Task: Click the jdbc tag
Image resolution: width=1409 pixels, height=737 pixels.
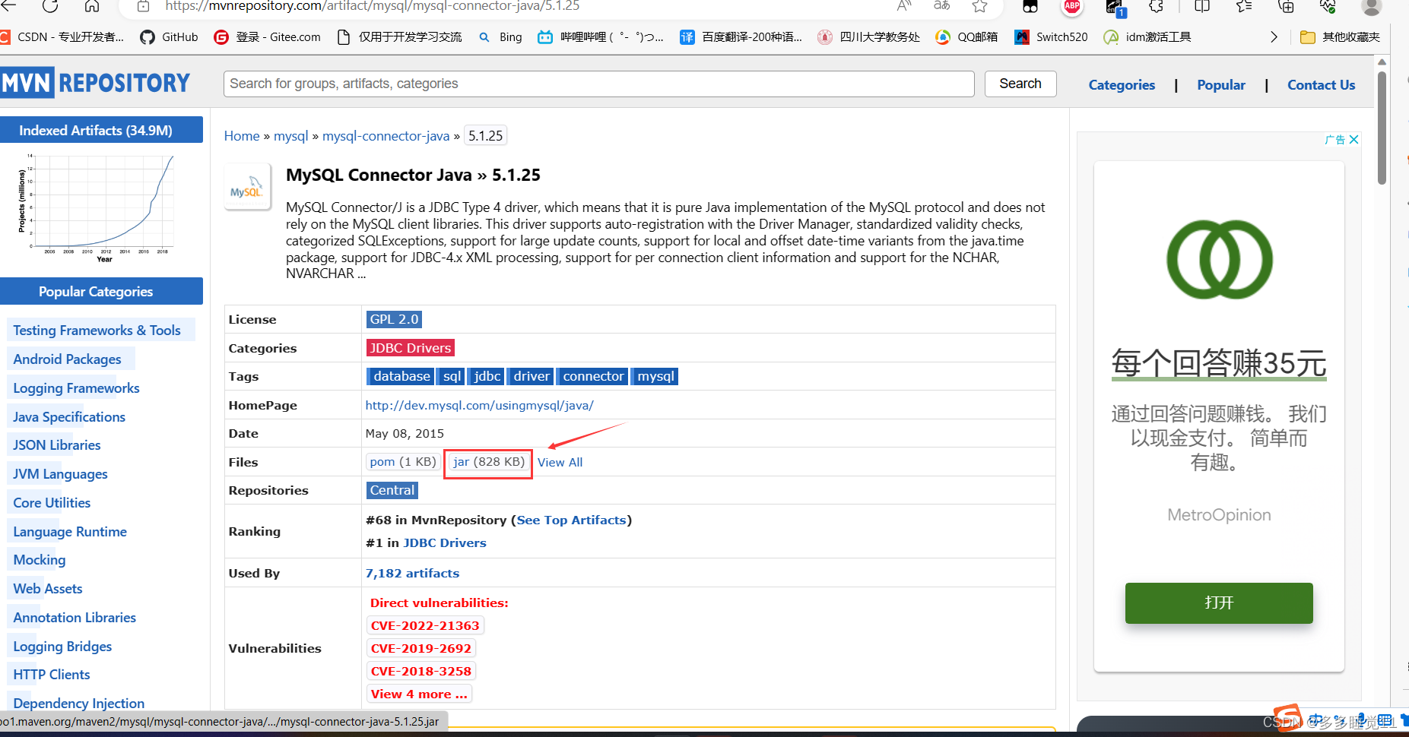Action: (x=487, y=376)
